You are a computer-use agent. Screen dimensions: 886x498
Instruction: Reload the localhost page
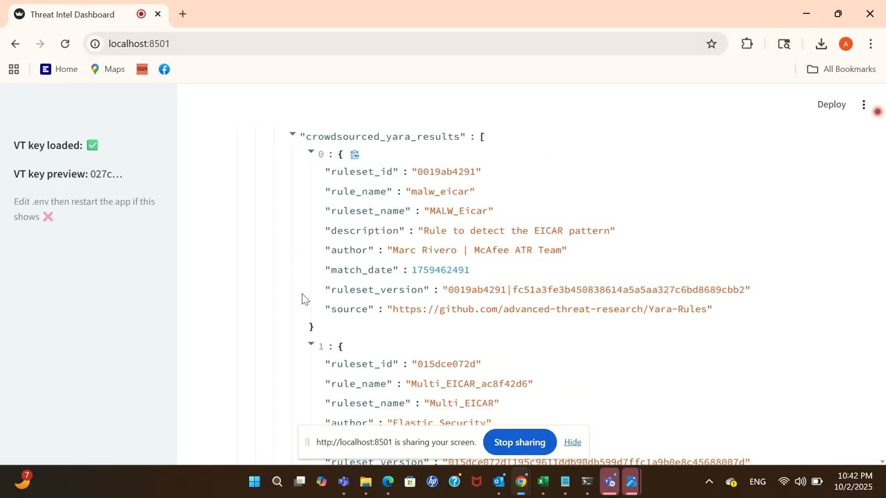tap(65, 44)
